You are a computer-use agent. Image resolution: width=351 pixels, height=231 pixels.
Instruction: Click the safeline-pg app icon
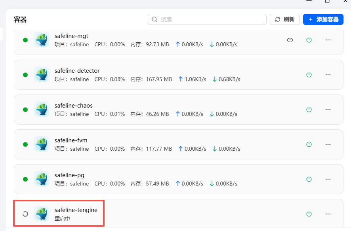(x=42, y=179)
